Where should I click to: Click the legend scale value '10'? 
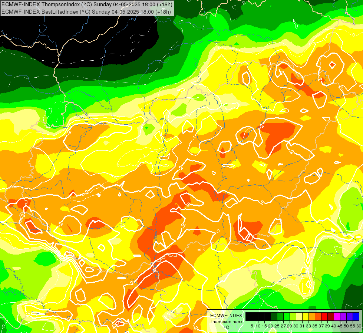point(258,326)
